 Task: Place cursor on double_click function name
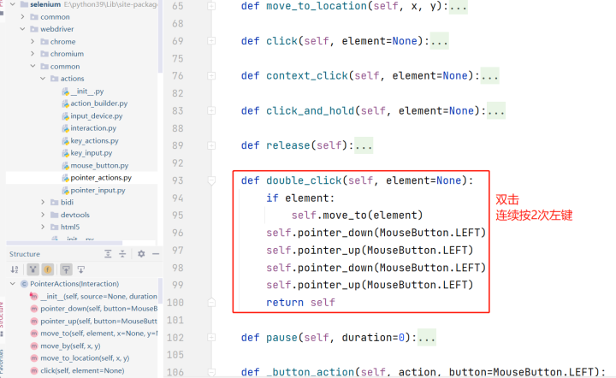point(304,180)
